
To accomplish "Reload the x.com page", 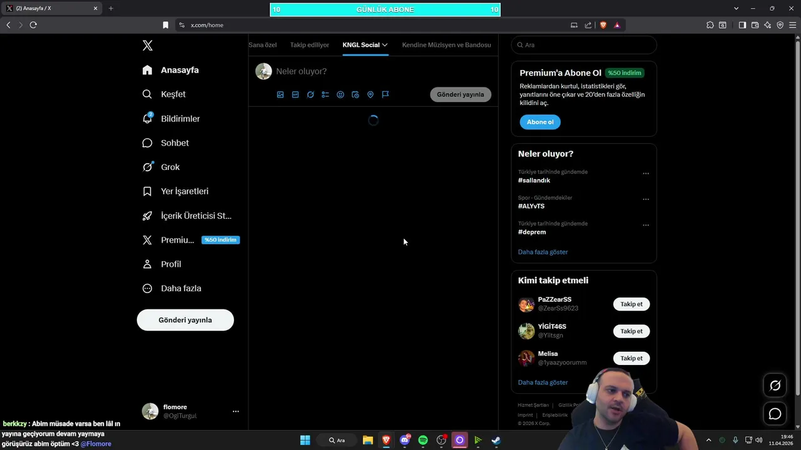I will pyautogui.click(x=33, y=25).
